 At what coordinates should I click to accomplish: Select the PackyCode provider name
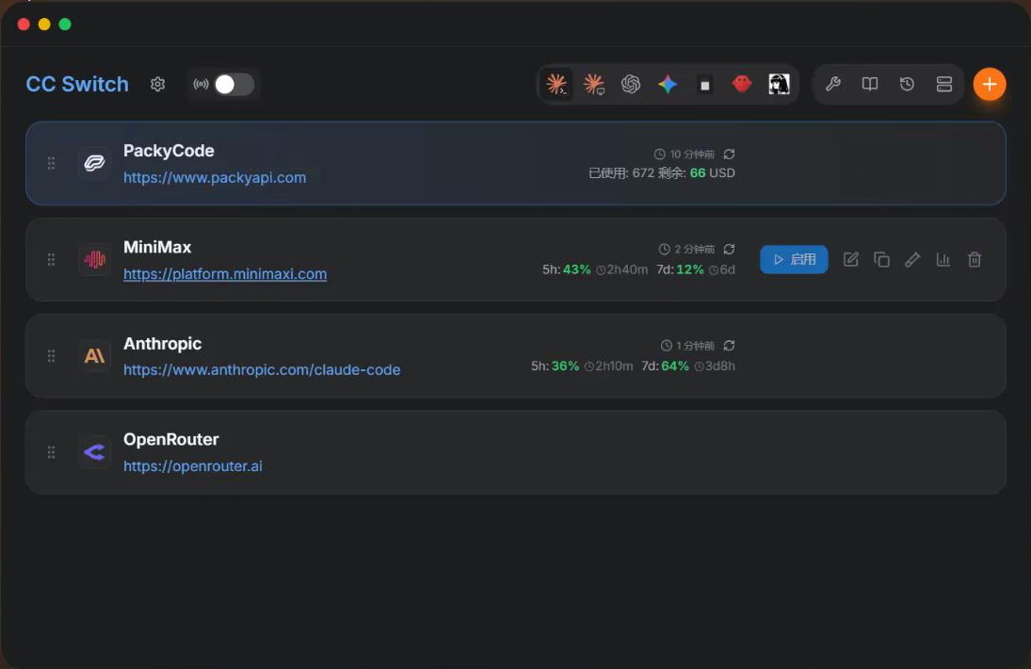coord(169,151)
